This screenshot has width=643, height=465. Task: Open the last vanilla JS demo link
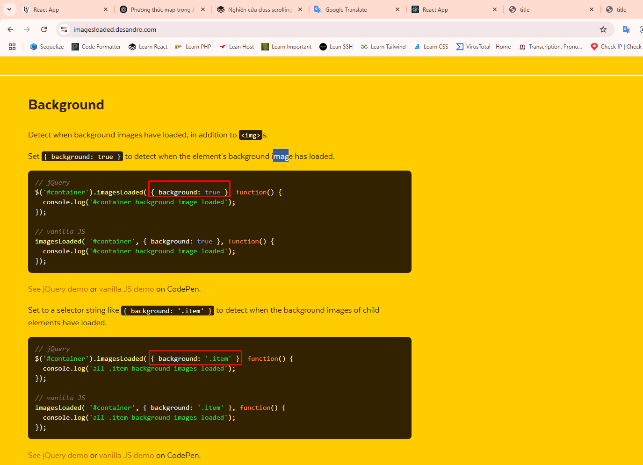[126, 456]
